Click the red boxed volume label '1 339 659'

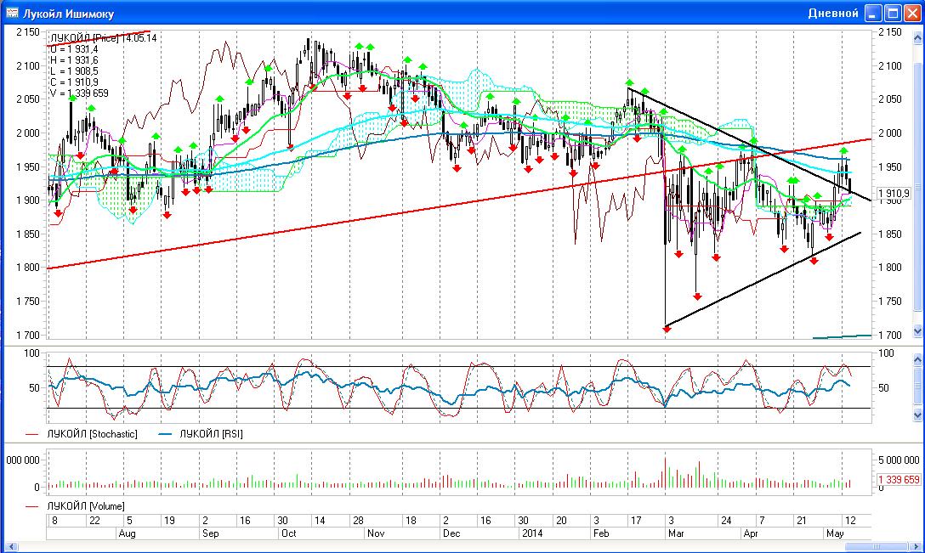tap(899, 479)
